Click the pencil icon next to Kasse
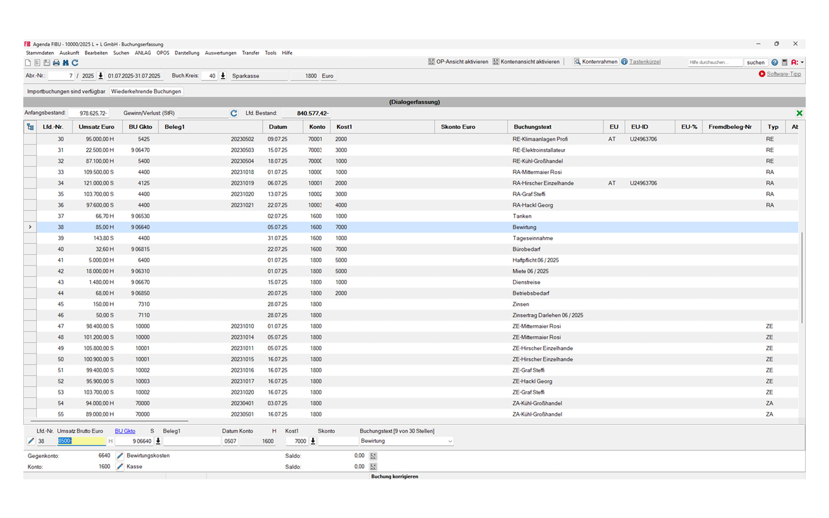 pyautogui.click(x=120, y=466)
